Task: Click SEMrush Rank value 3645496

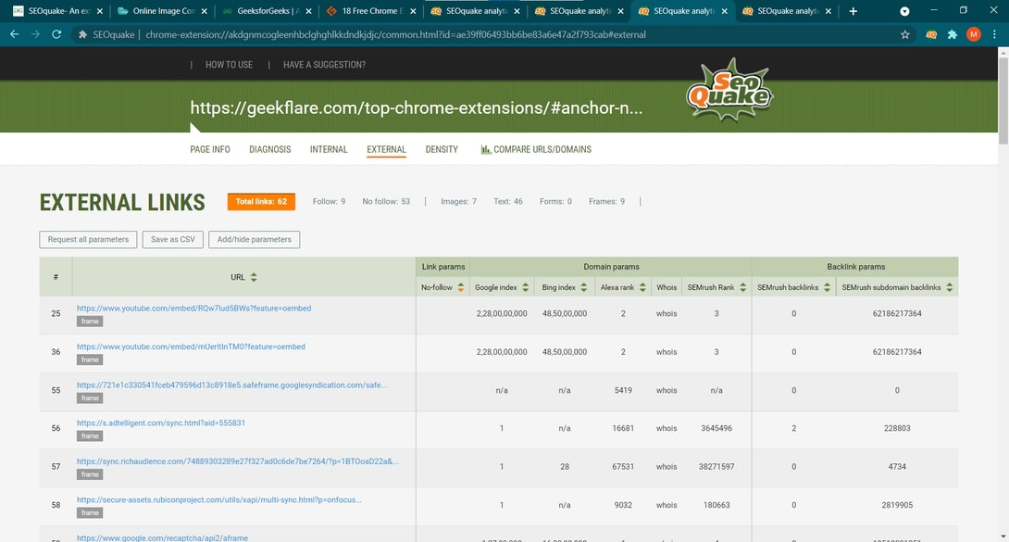Action: pyautogui.click(x=716, y=428)
